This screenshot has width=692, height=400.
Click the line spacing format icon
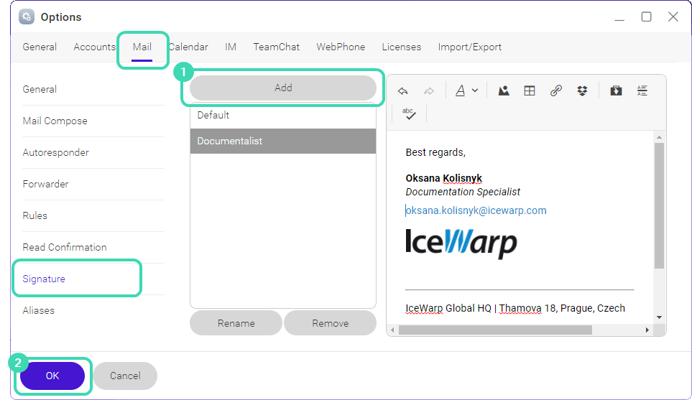point(642,91)
